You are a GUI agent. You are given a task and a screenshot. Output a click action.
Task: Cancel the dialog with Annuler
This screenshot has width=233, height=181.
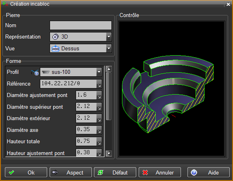coord(160,172)
